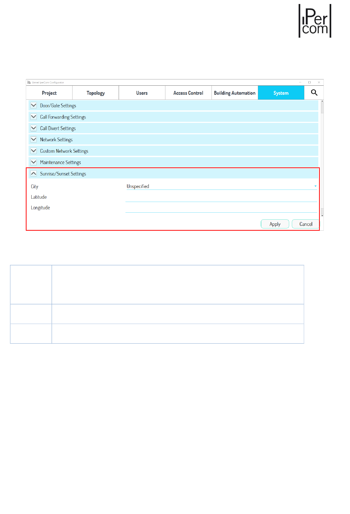350x514 pixels.
Task: Expand Network Settings chevron
Action: click(34, 139)
